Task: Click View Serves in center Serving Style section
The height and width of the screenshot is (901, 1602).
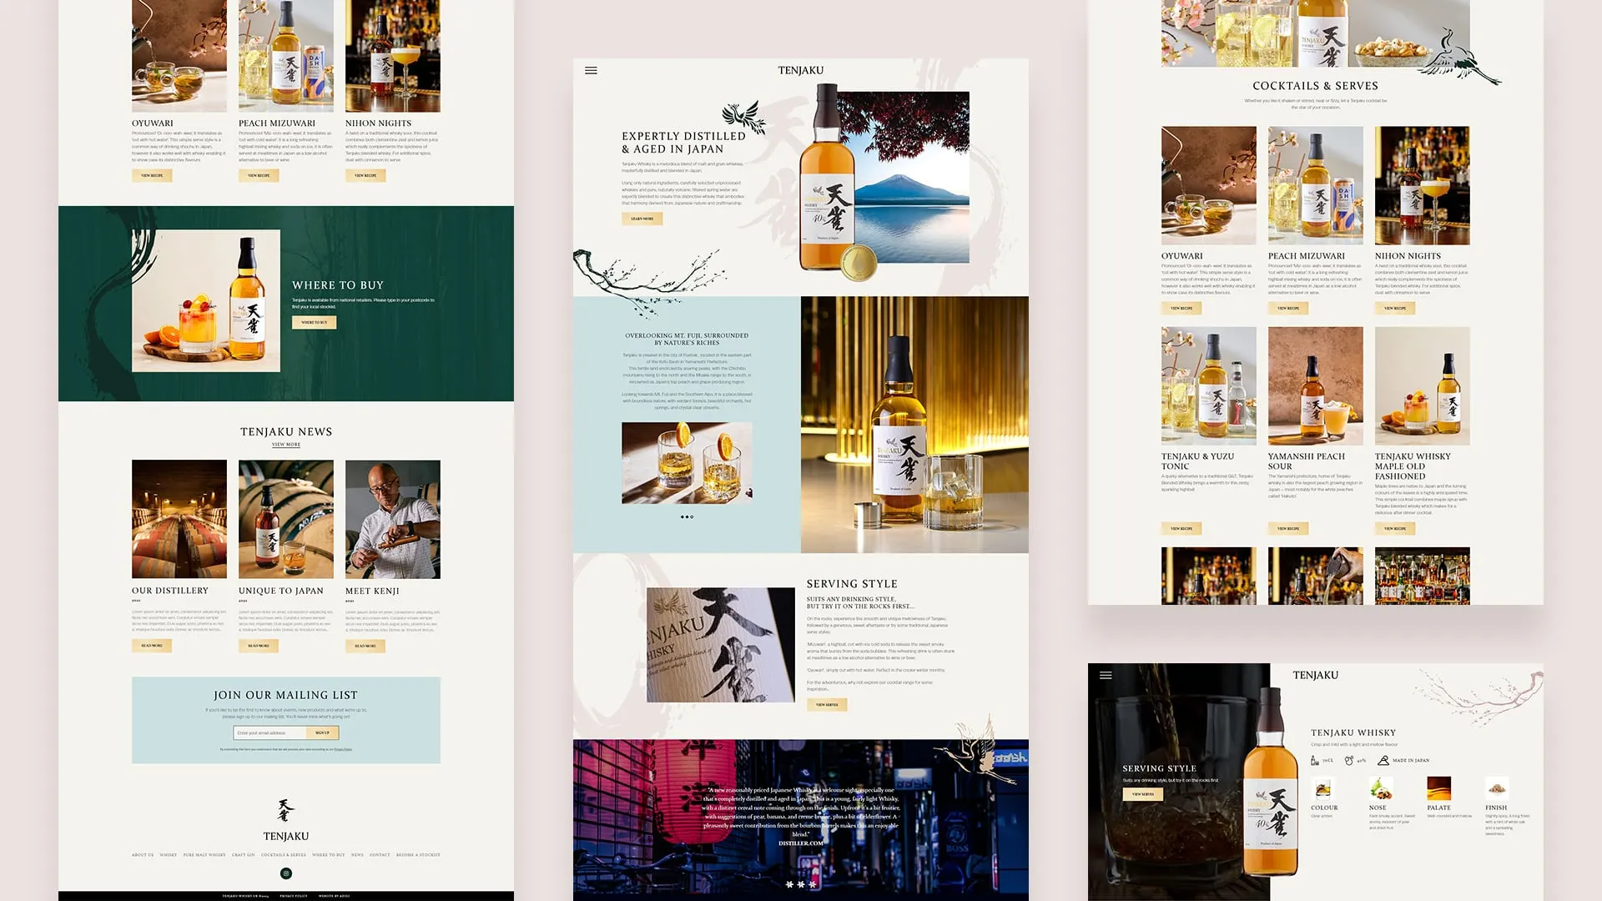Action: tap(827, 705)
